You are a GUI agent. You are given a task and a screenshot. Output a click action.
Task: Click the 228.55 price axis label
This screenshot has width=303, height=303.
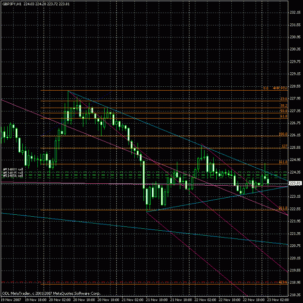pyautogui.click(x=295, y=86)
